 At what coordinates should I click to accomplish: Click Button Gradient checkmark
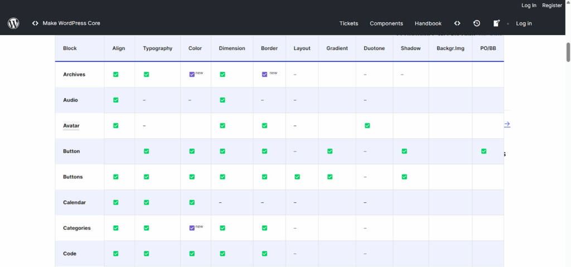coord(330,151)
